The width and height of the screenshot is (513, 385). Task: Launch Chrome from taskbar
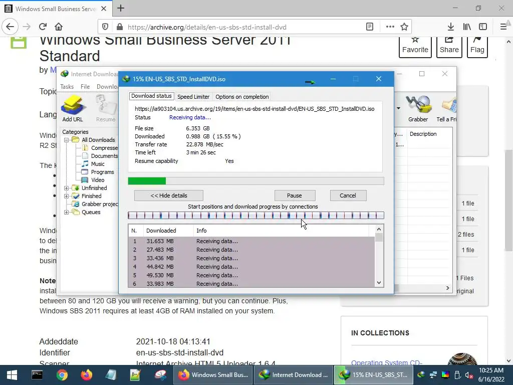62,375
